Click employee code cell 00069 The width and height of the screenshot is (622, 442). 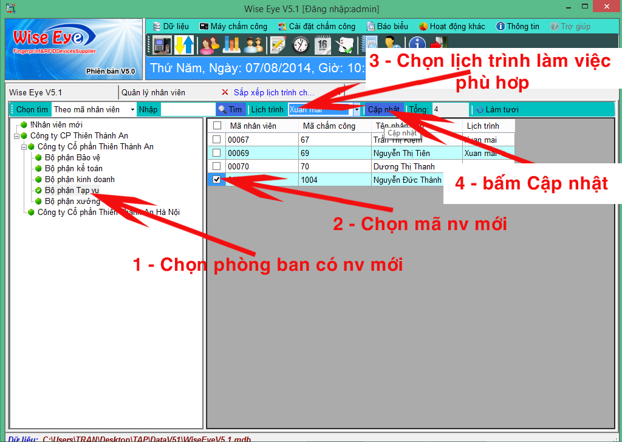point(262,153)
